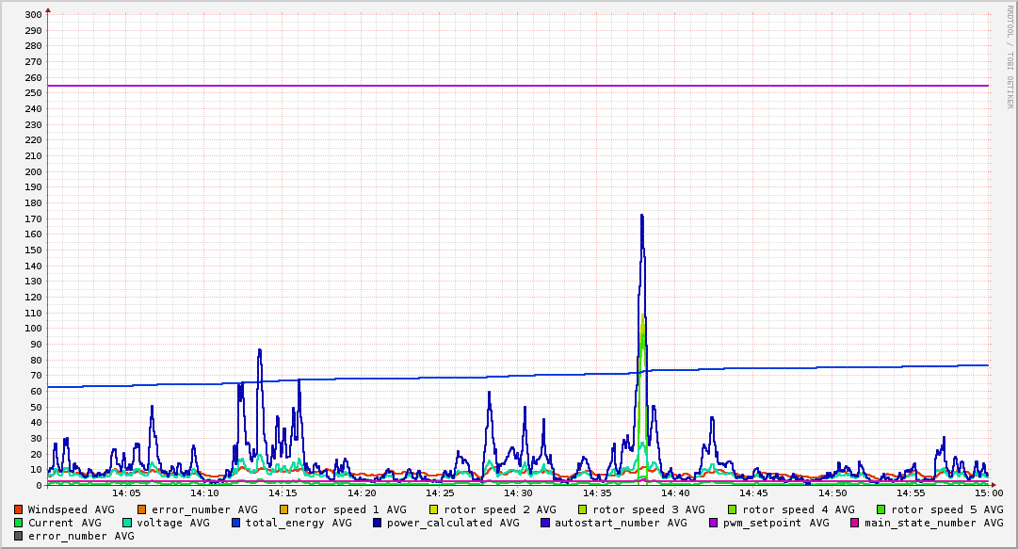Click the rotor speed 4 legend swatch
The height and width of the screenshot is (549, 1018).
[733, 509]
